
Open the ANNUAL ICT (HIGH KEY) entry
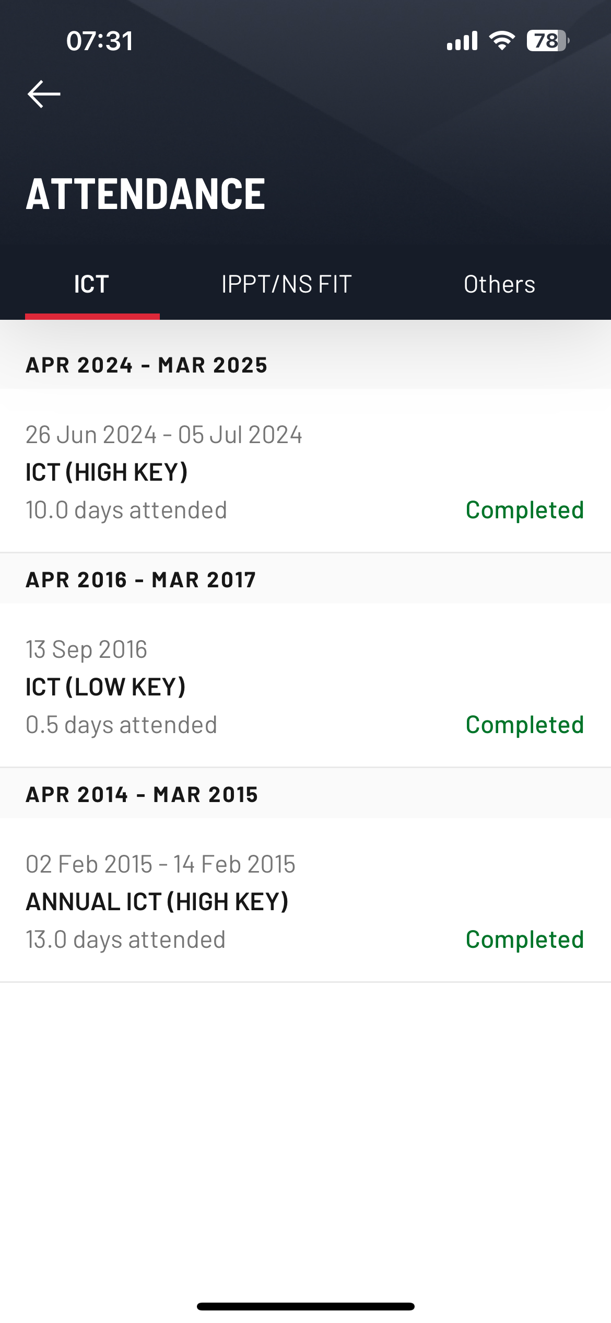click(209, 901)
